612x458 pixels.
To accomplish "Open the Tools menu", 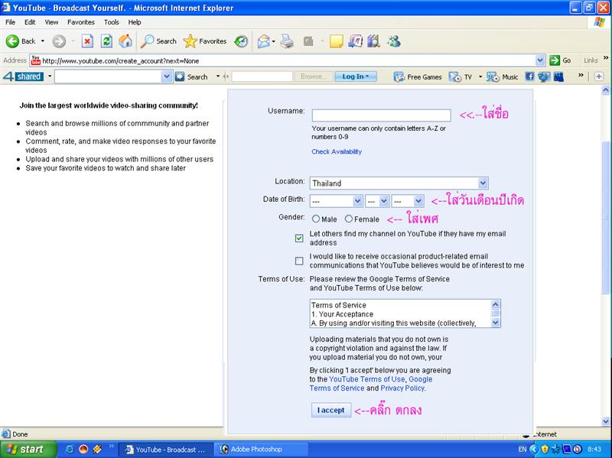I will 112,22.
